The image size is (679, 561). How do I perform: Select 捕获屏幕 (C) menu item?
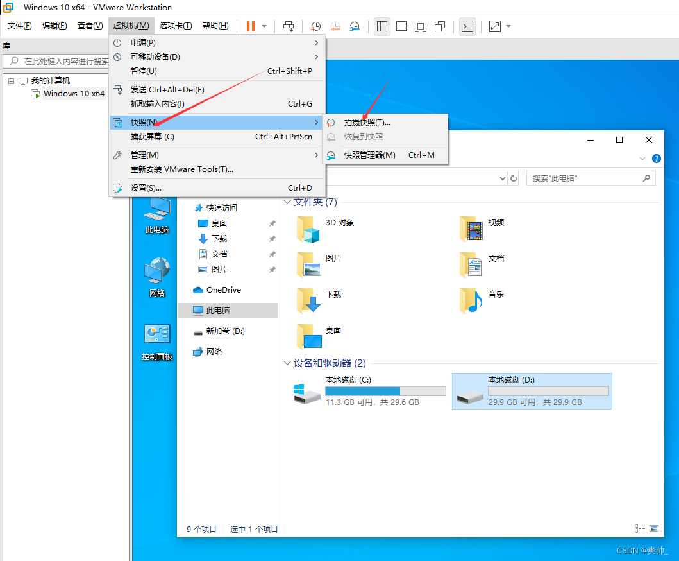pyautogui.click(x=217, y=137)
